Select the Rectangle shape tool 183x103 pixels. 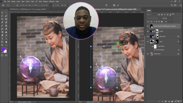[2, 42]
